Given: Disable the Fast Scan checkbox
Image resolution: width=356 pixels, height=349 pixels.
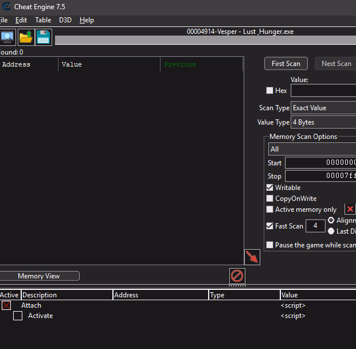Looking at the screenshot, I should pyautogui.click(x=270, y=226).
